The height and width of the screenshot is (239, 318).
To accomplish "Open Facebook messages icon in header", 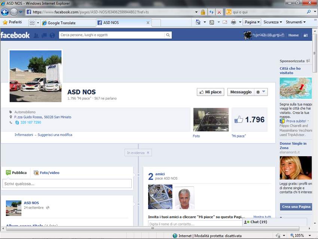I will pos(44,35).
